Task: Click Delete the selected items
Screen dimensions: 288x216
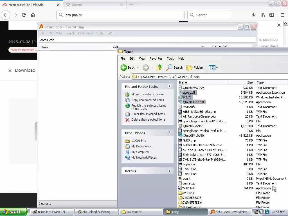Action: 148,120
